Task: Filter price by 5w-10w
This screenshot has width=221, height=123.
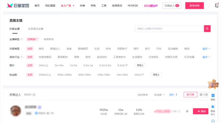Action: pos(59,66)
